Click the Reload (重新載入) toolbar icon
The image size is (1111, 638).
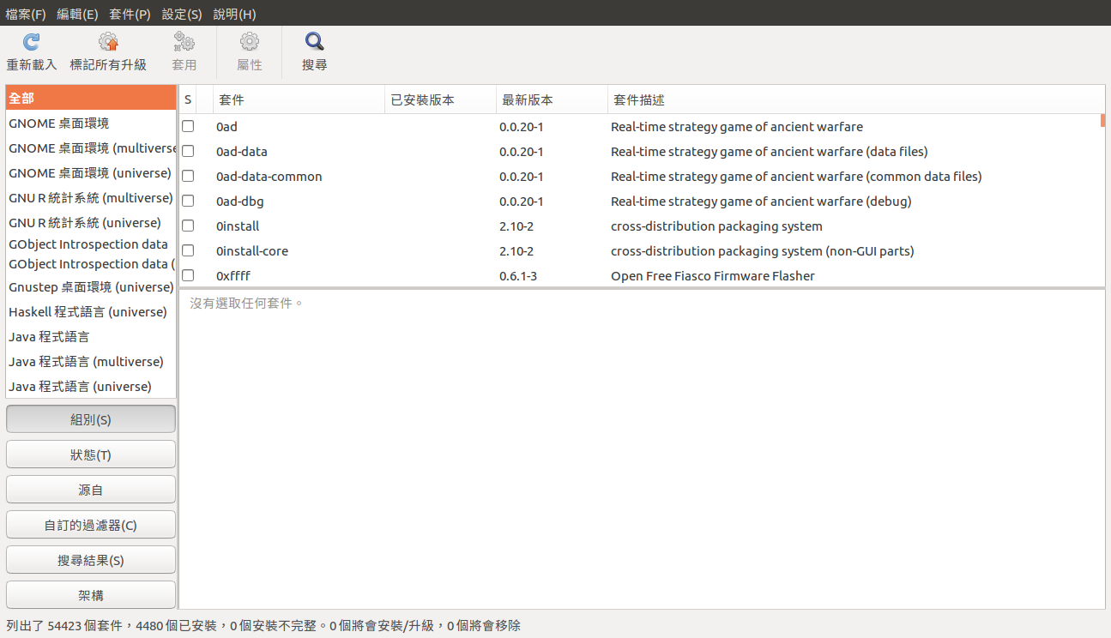point(32,42)
